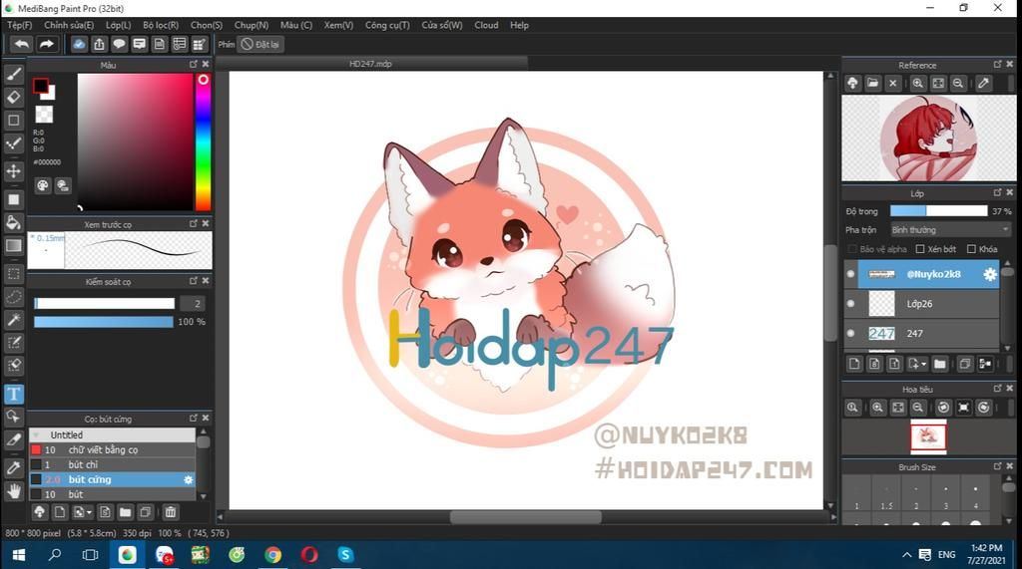The image size is (1022, 569).
Task: Undock the Lớp layers panel
Action: coord(998,192)
